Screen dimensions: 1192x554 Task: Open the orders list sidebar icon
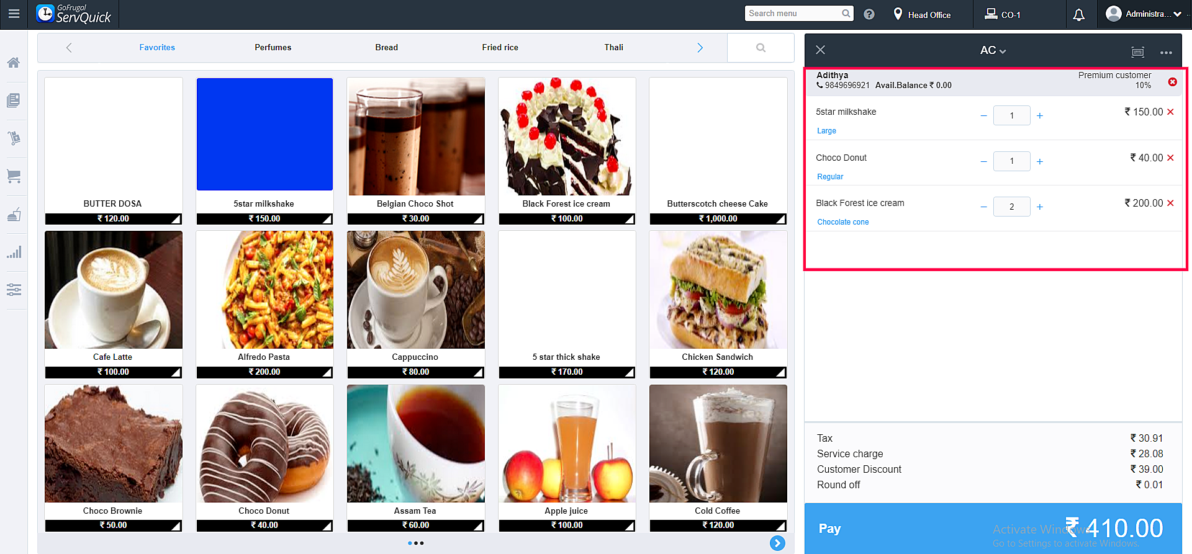pos(14,100)
